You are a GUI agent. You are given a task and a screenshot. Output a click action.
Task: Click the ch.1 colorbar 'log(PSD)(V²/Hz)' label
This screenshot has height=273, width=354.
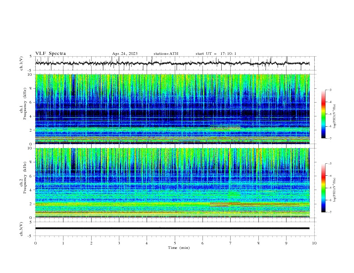[335, 116]
